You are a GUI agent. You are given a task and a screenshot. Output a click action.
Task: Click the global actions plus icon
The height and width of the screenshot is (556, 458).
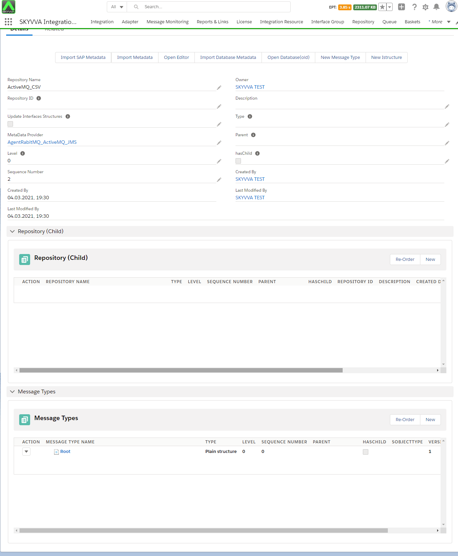pyautogui.click(x=402, y=7)
